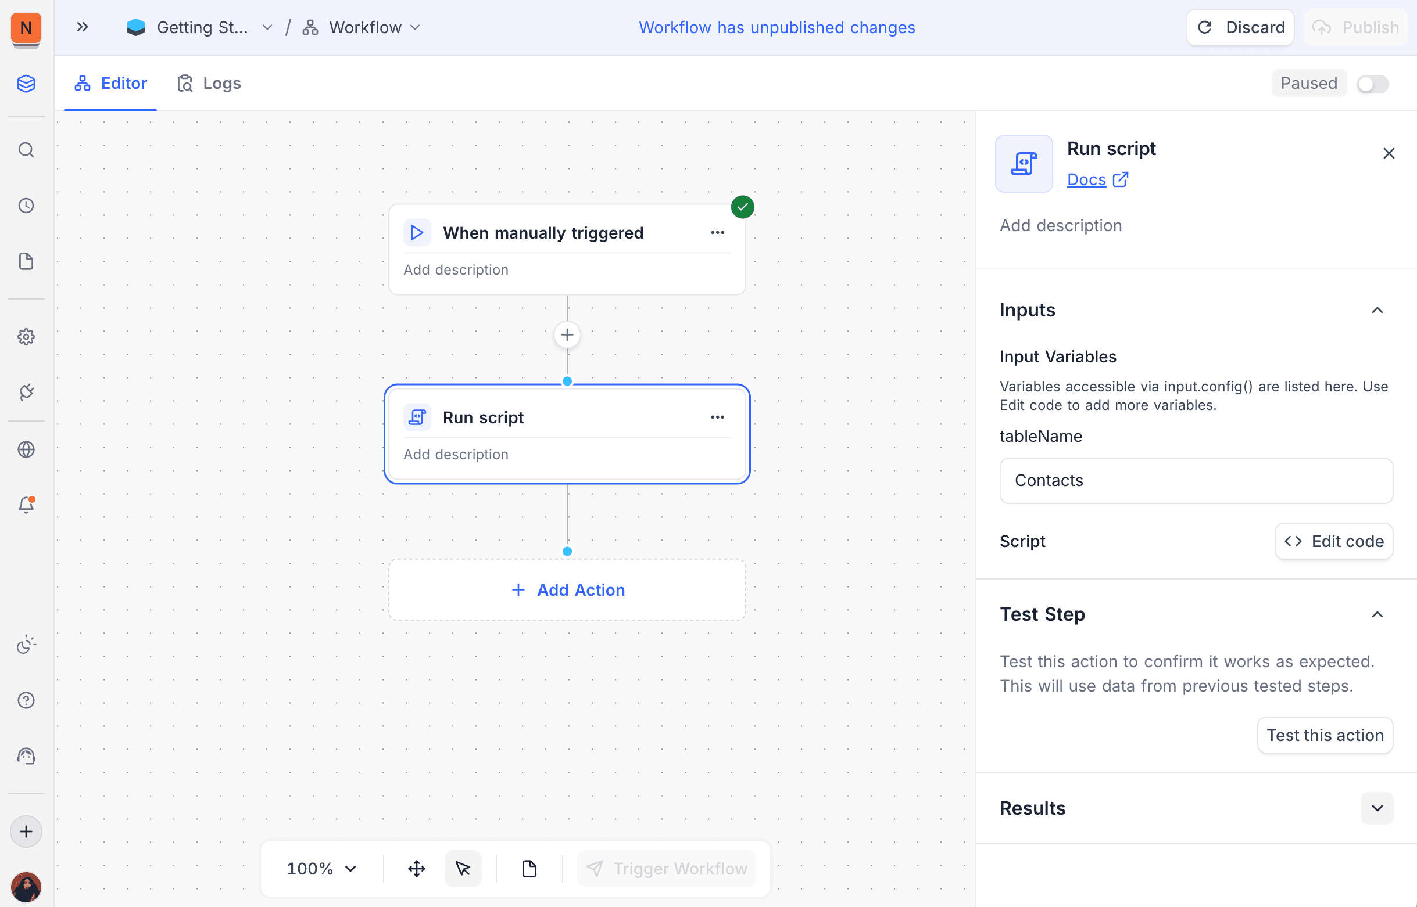
Task: Click the Edit code button
Action: [1334, 541]
